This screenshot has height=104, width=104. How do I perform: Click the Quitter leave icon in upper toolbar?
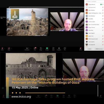point(81,48)
